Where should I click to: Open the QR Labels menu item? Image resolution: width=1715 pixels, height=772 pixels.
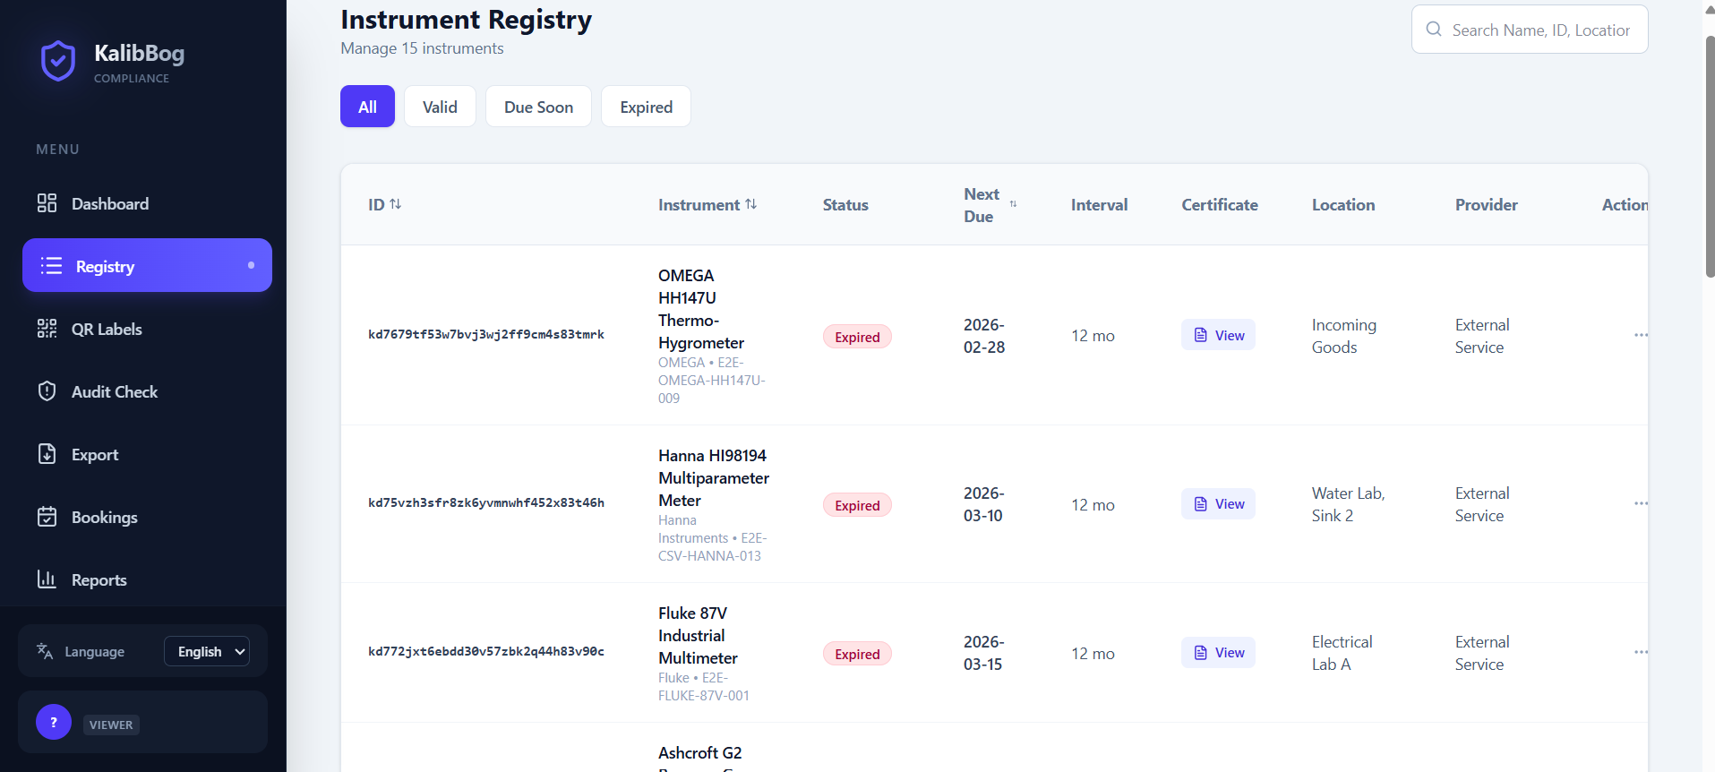point(147,329)
